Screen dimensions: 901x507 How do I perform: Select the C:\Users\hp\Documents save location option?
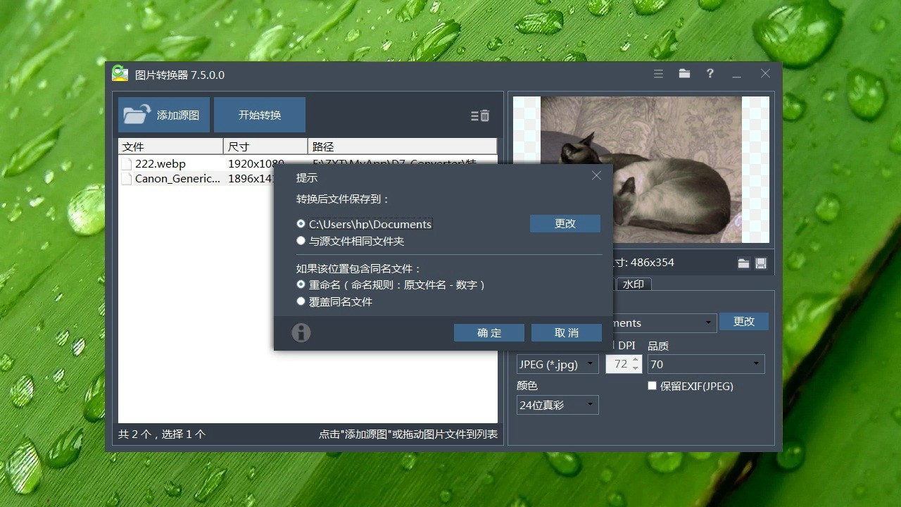pos(301,224)
